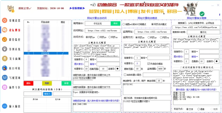Select 网页gs under 监测方式

tap(152, 38)
